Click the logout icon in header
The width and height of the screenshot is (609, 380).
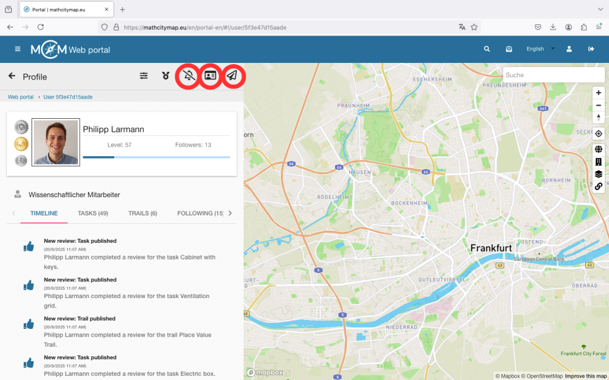[x=591, y=49]
